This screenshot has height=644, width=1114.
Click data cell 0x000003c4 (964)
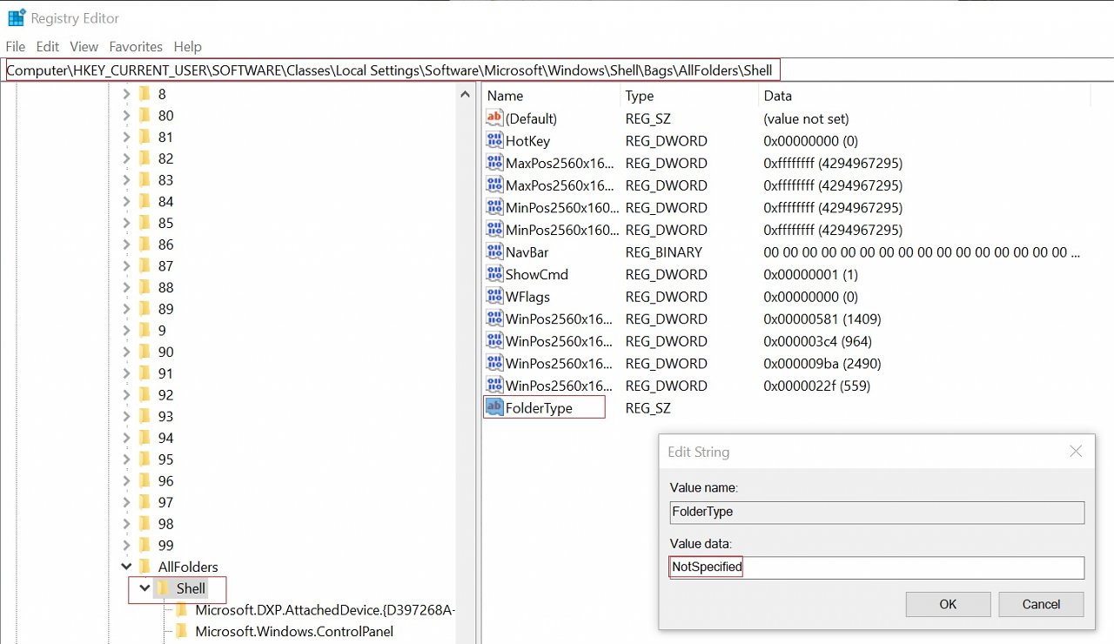[x=817, y=341]
